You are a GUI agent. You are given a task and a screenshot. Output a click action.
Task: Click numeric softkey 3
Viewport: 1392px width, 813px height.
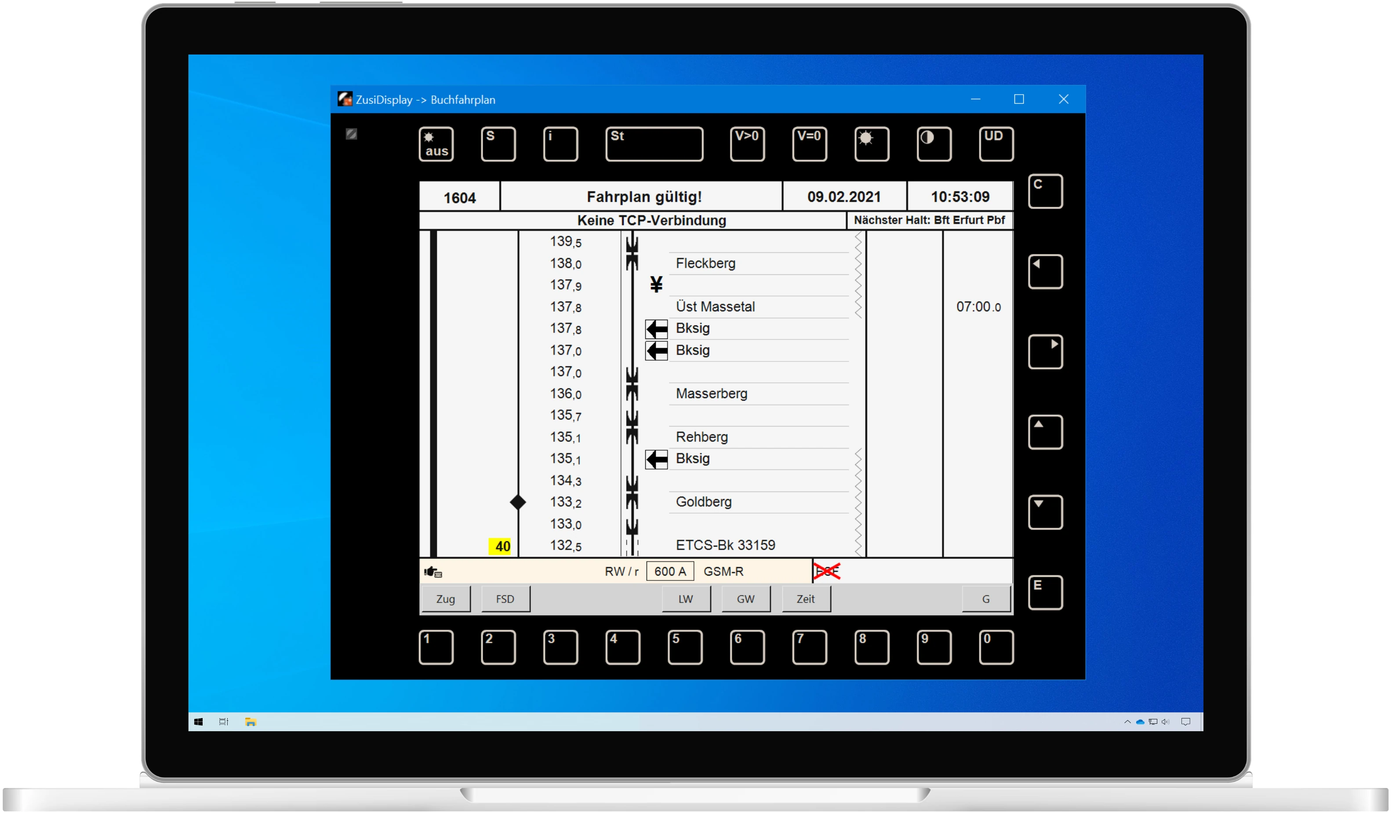[x=560, y=647]
